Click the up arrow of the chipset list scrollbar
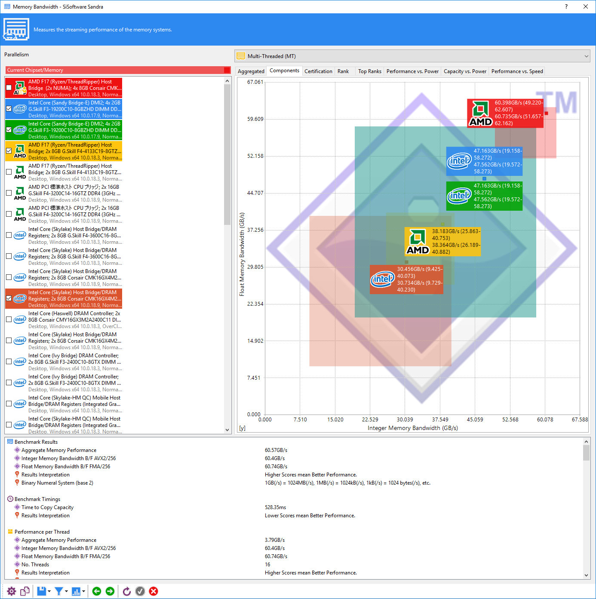 pyautogui.click(x=227, y=81)
